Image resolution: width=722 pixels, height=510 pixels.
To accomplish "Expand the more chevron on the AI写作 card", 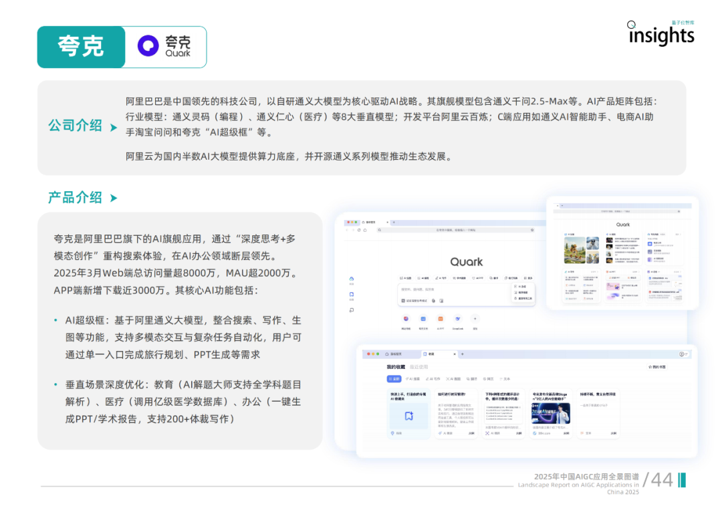I will pyautogui.click(x=598, y=271).
